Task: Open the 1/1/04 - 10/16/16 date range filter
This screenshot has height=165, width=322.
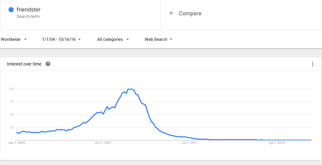Action: click(x=59, y=39)
